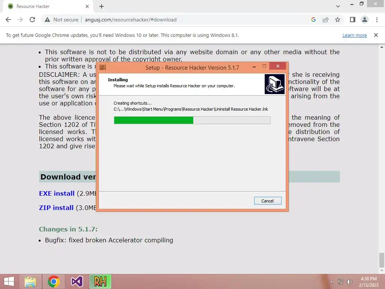Go back in Chrome browser
The image size is (385, 289).
tap(8, 20)
